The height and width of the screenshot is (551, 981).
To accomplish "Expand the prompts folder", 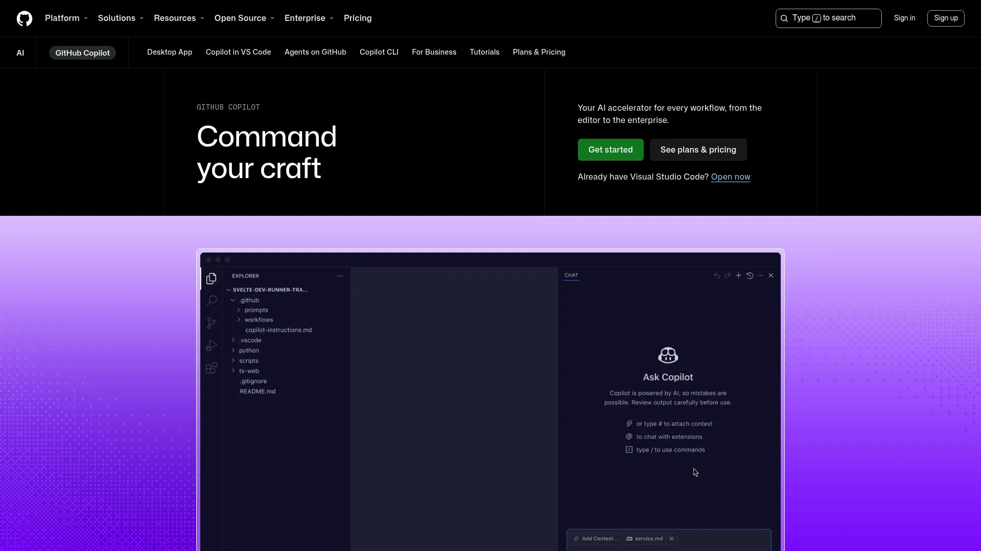I will click(239, 310).
